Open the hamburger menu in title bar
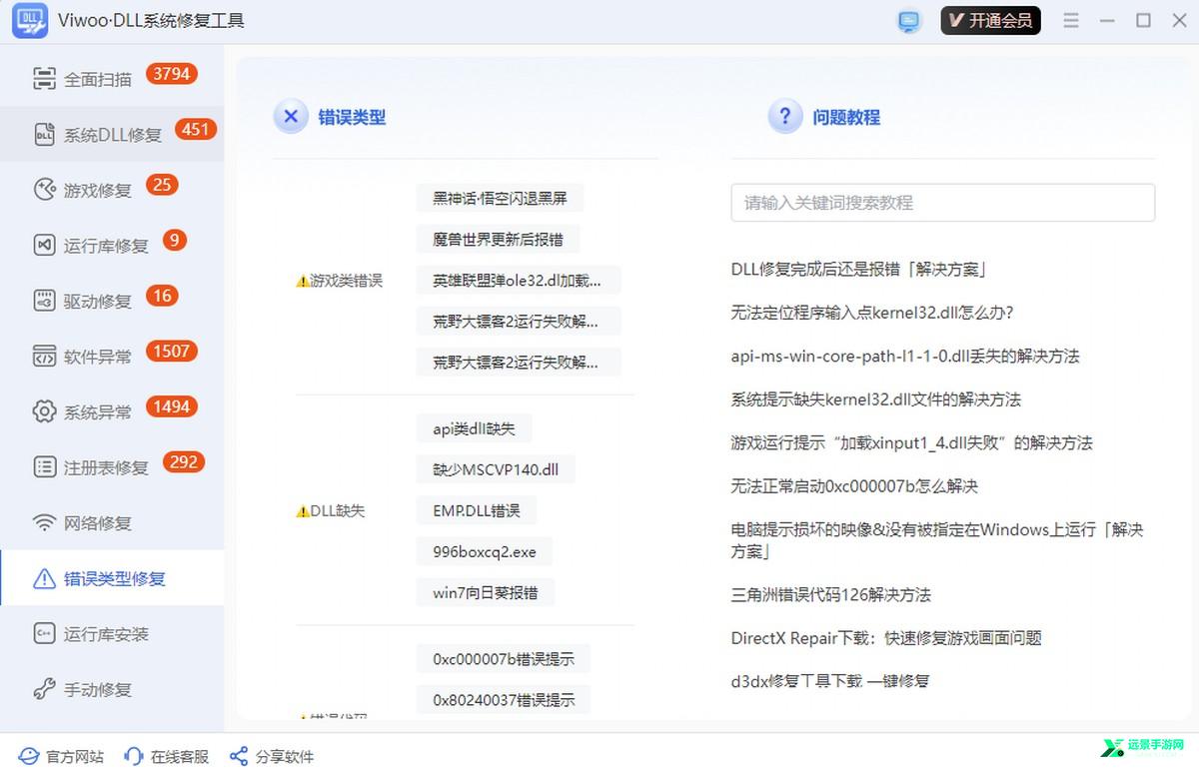 click(1071, 21)
